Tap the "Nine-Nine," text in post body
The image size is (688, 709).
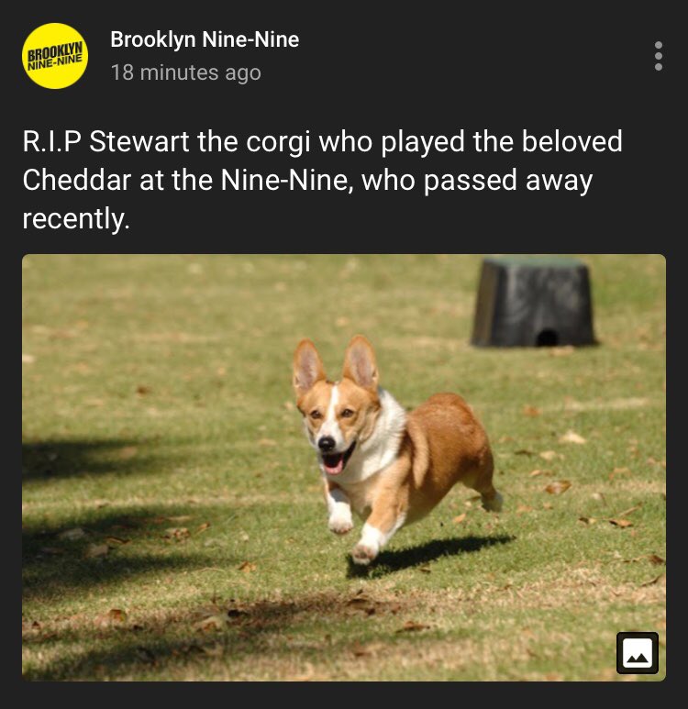coord(287,180)
